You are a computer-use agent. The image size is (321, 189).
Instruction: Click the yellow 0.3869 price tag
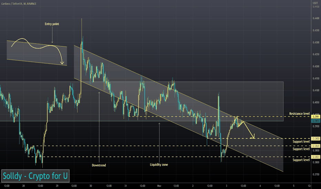tap(315, 146)
